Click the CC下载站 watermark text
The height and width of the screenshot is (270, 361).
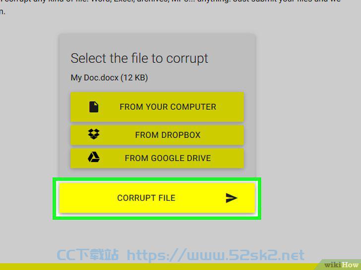(88, 255)
